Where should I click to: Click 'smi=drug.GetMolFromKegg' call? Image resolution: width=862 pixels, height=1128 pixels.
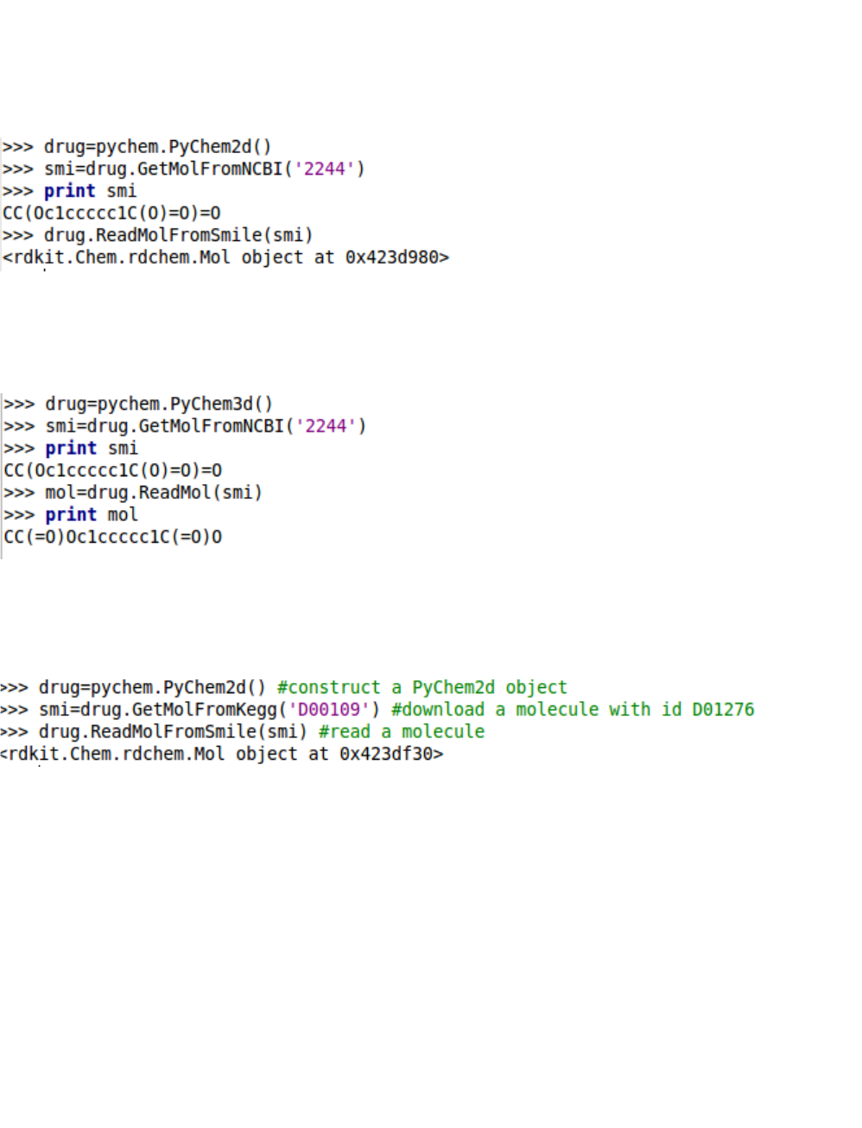pyautogui.click(x=209, y=710)
